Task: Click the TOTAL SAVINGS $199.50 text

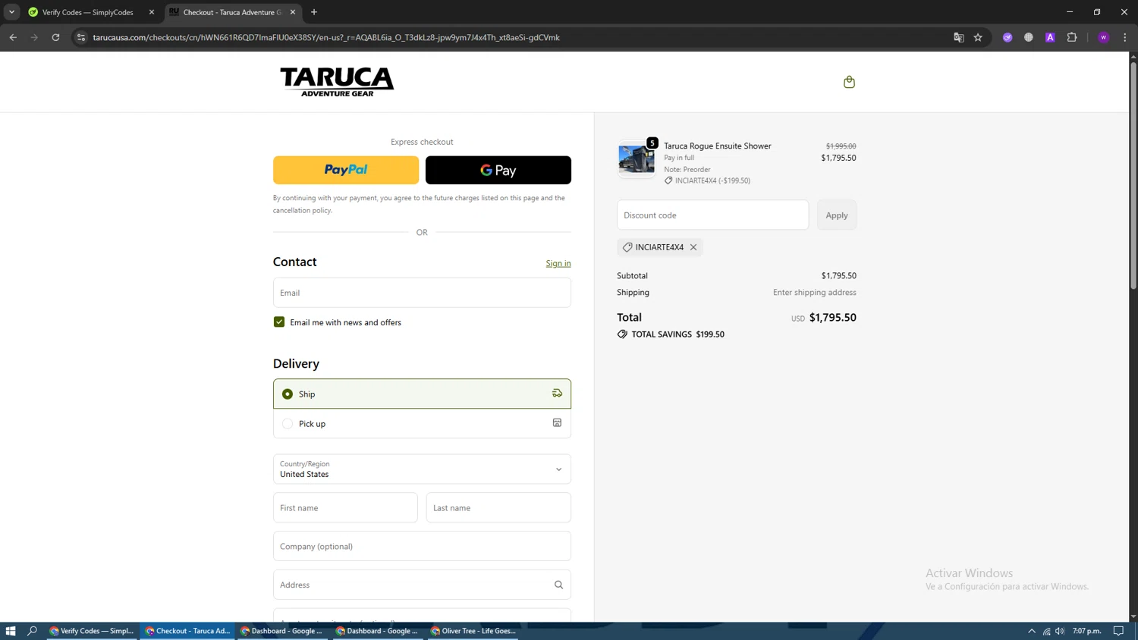Action: [x=678, y=334]
